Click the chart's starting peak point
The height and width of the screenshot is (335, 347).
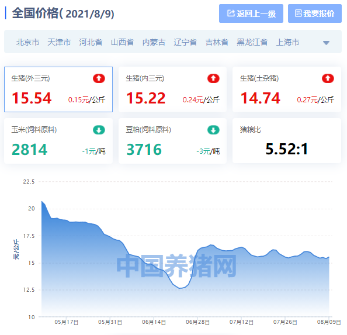coord(42,201)
